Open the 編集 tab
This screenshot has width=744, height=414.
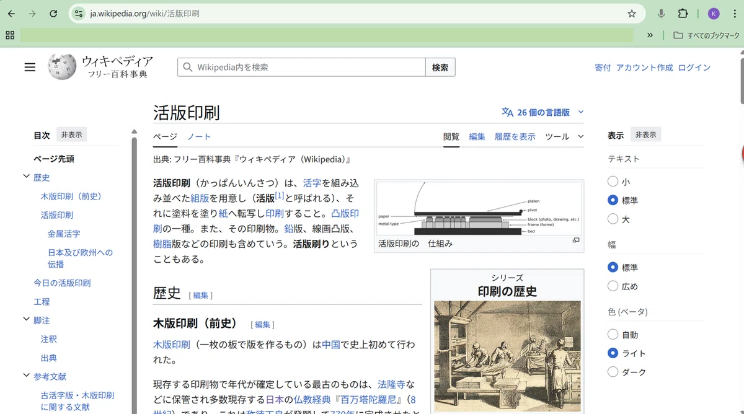point(477,136)
